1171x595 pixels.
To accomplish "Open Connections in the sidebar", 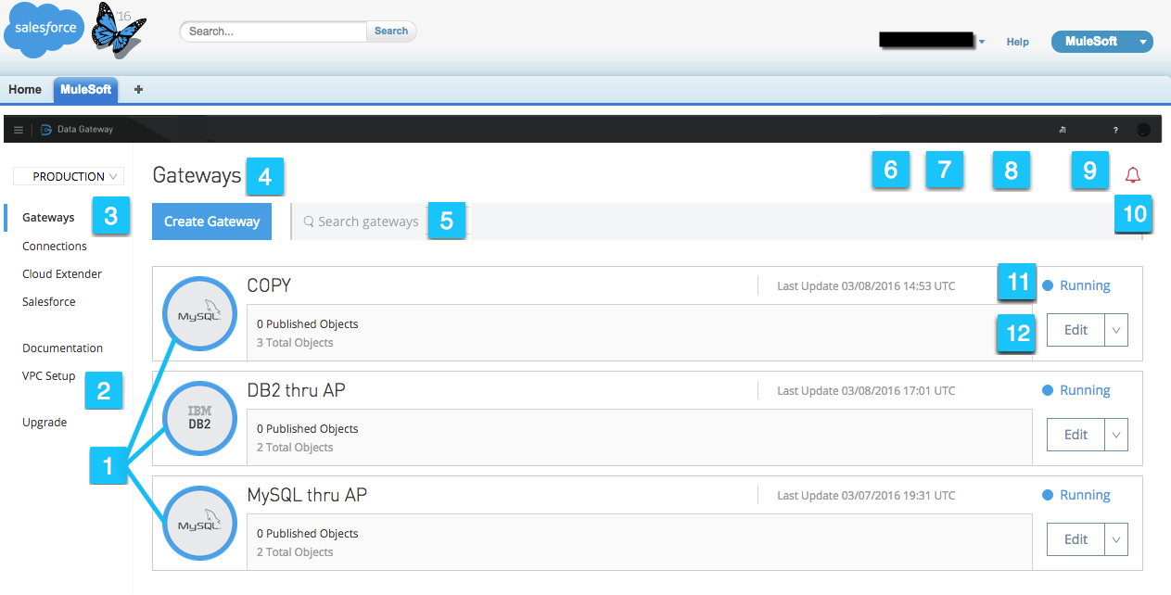I will [55, 247].
